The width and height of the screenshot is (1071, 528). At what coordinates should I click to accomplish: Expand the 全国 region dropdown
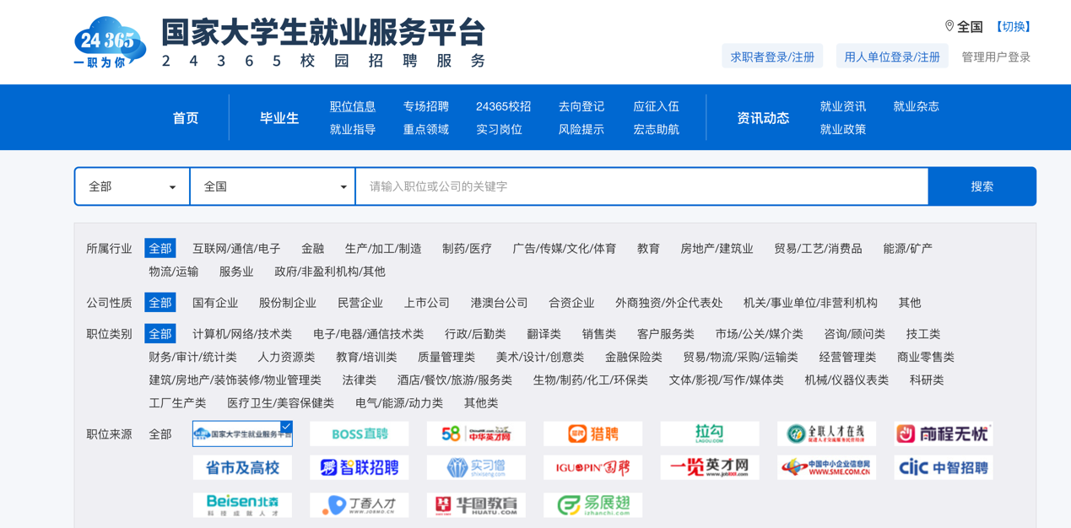click(x=273, y=186)
